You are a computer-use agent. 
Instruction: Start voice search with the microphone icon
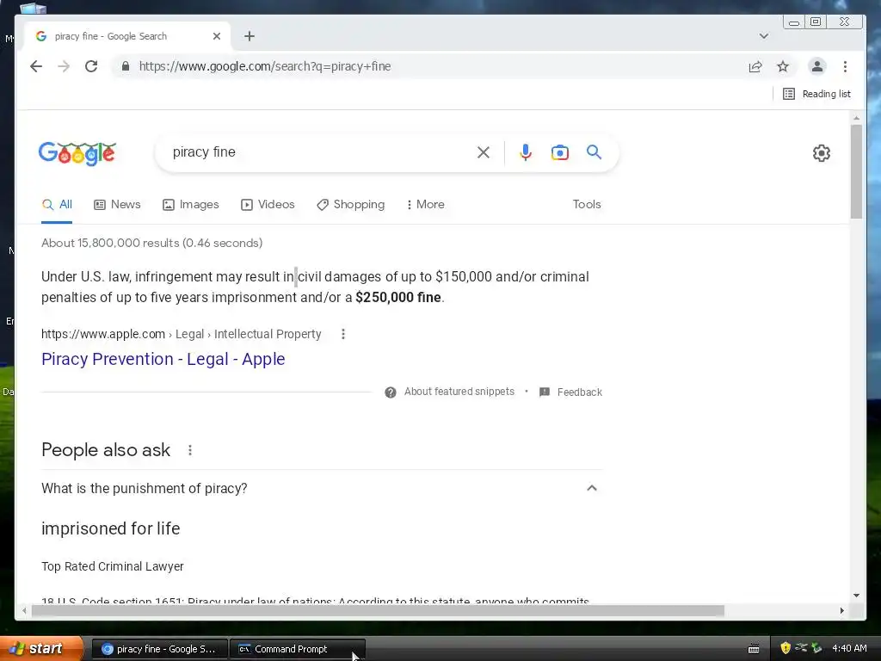pos(526,152)
